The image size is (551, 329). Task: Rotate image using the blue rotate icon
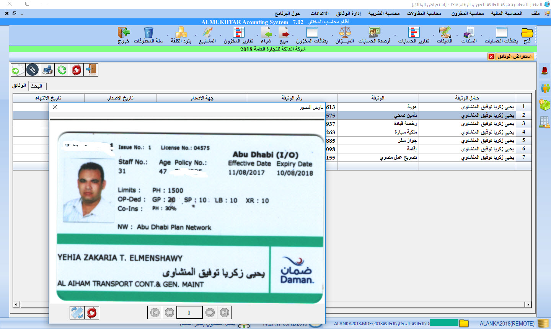(77, 313)
